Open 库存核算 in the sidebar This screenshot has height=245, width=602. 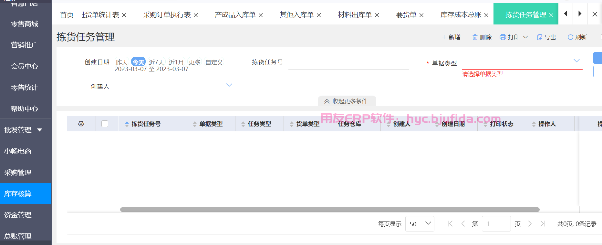click(26, 193)
